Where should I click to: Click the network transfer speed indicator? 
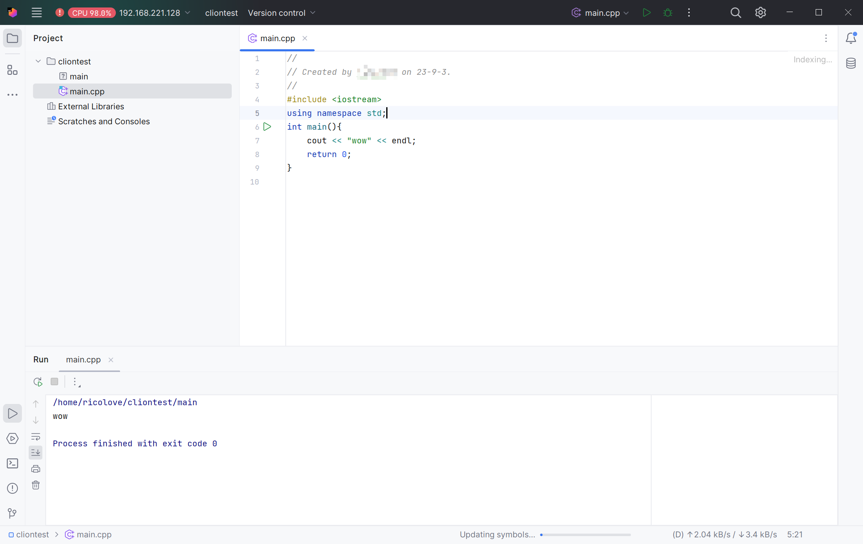click(x=724, y=534)
